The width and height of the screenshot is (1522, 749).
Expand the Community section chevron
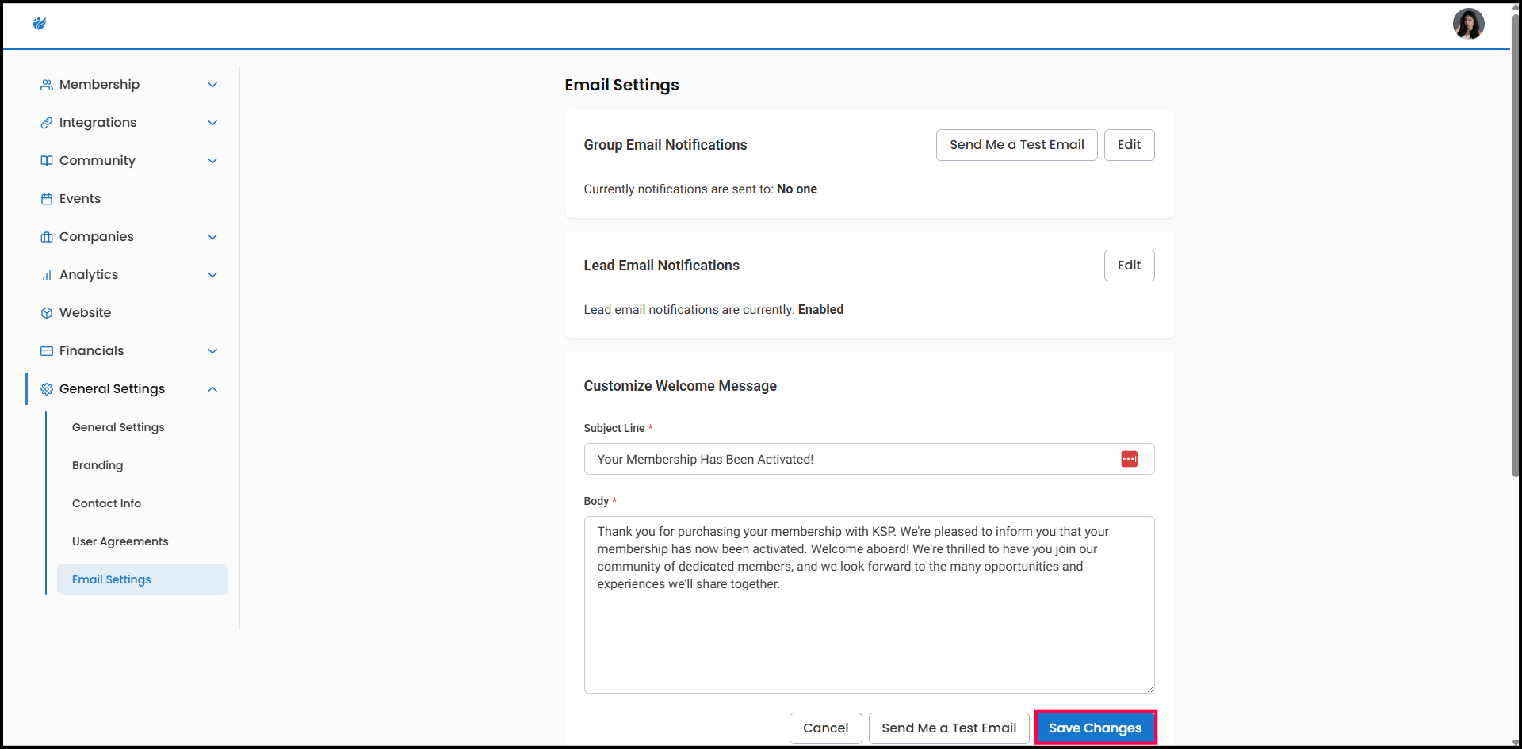click(x=212, y=161)
